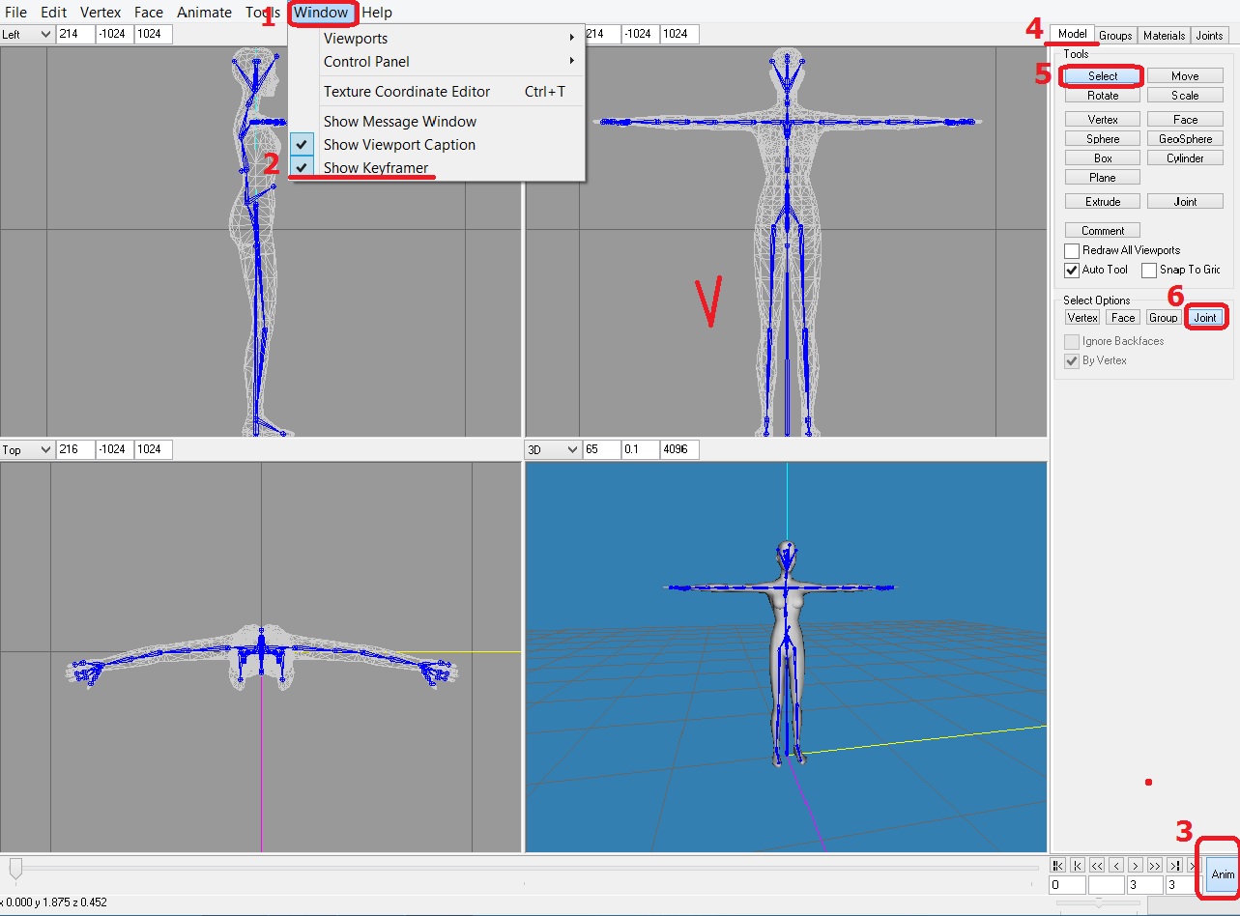Screen dimensions: 1240x916
Task: Enable Snap To Grid checkbox
Action: [x=1150, y=271]
